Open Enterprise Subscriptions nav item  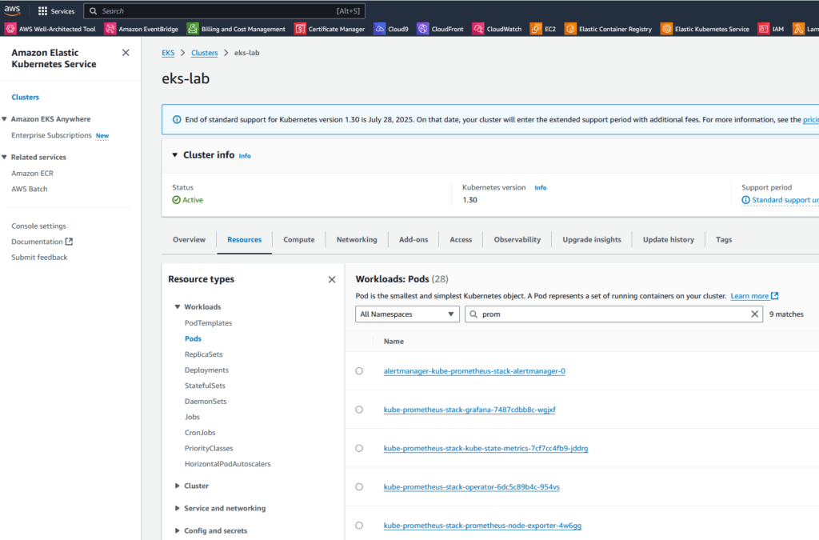point(51,135)
